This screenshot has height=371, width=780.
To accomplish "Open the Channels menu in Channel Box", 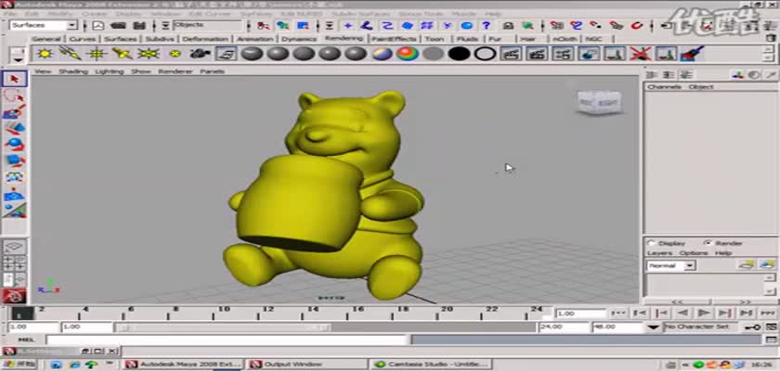I will (664, 86).
